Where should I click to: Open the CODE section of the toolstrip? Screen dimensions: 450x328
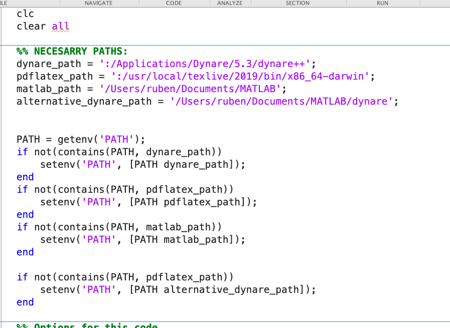tap(174, 3)
